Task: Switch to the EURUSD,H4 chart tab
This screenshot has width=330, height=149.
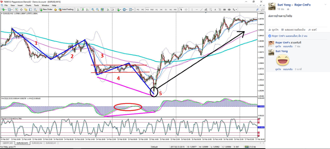Action: click(x=37, y=143)
